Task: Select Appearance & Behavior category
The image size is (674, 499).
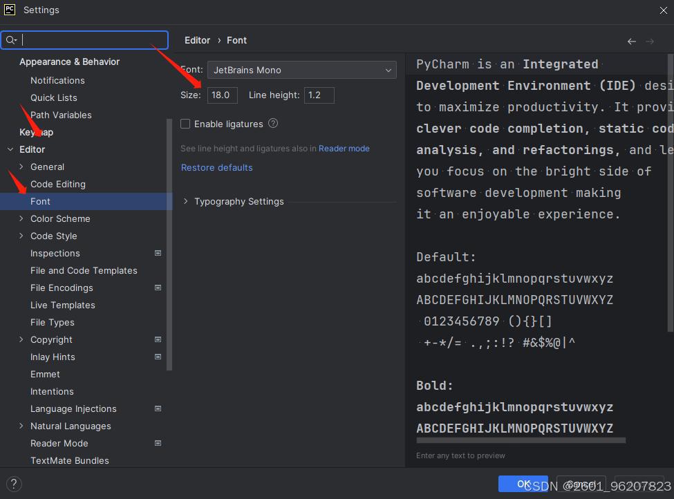Action: click(70, 62)
